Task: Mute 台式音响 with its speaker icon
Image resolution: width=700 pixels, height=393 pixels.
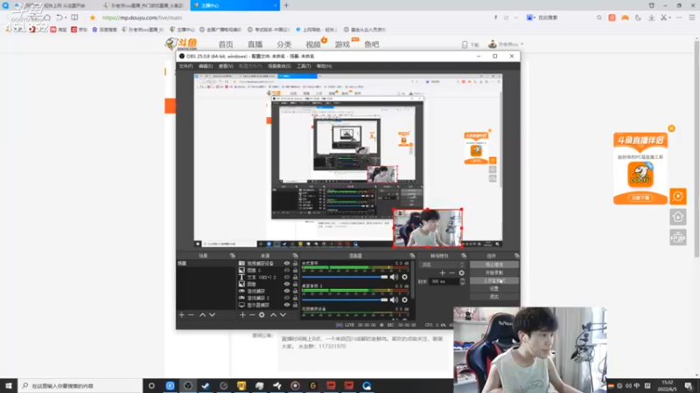Action: pos(394,277)
